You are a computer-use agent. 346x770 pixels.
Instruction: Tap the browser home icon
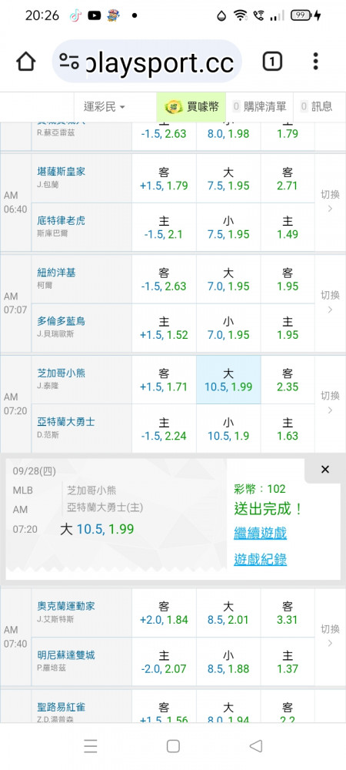click(x=26, y=62)
